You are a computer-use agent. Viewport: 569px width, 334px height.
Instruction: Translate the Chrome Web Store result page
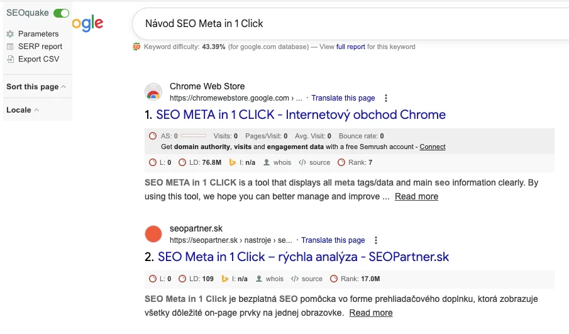[x=343, y=98]
